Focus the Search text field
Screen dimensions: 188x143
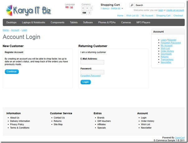pos(159,5)
